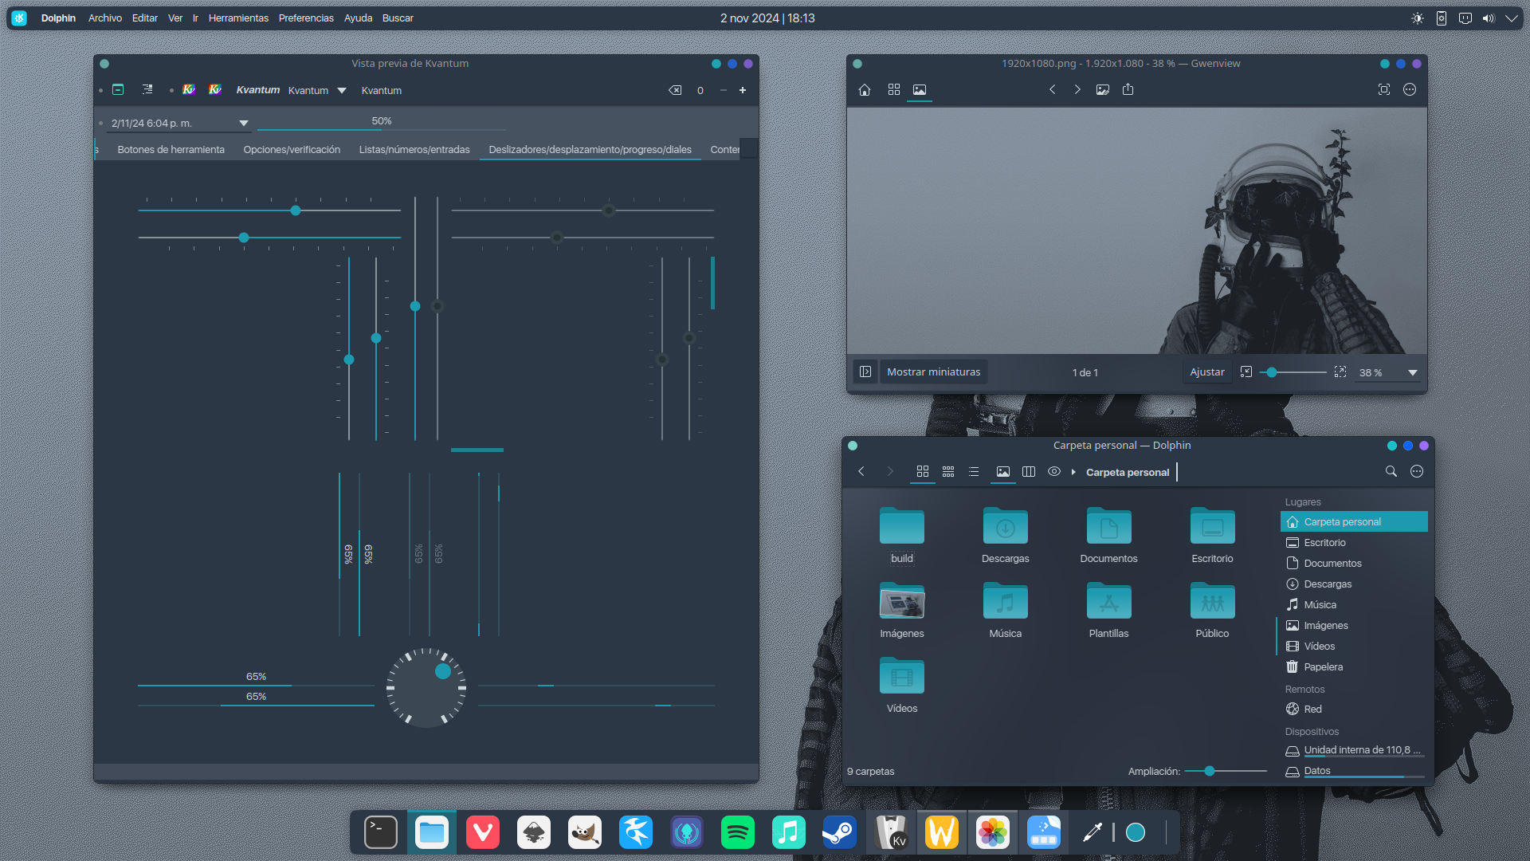
Task: Click the dial knob in Kvantum preview
Action: (x=443, y=671)
